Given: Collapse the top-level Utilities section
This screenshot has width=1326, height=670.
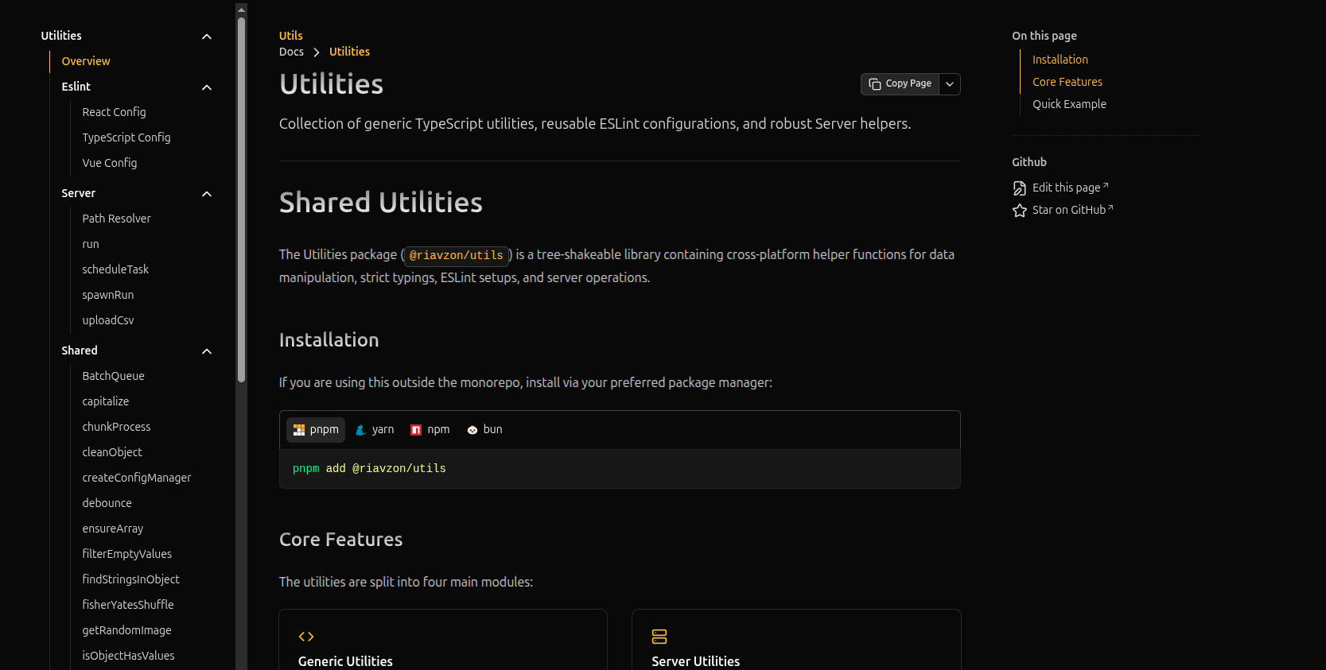Looking at the screenshot, I should [207, 37].
